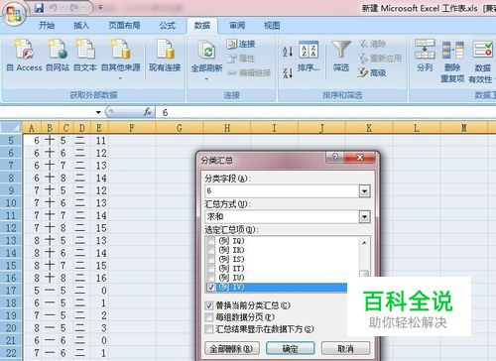Import data from Access
This screenshot has height=361, width=496.
pyautogui.click(x=24, y=57)
